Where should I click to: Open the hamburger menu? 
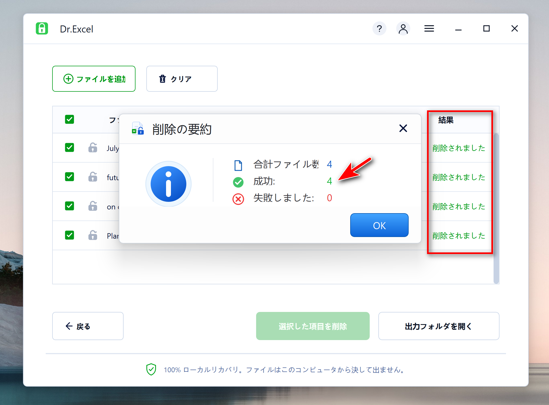429,28
